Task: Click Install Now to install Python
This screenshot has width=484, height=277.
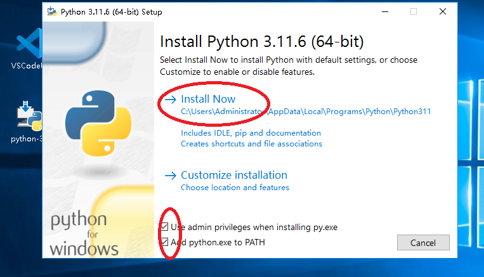Action: (x=207, y=99)
